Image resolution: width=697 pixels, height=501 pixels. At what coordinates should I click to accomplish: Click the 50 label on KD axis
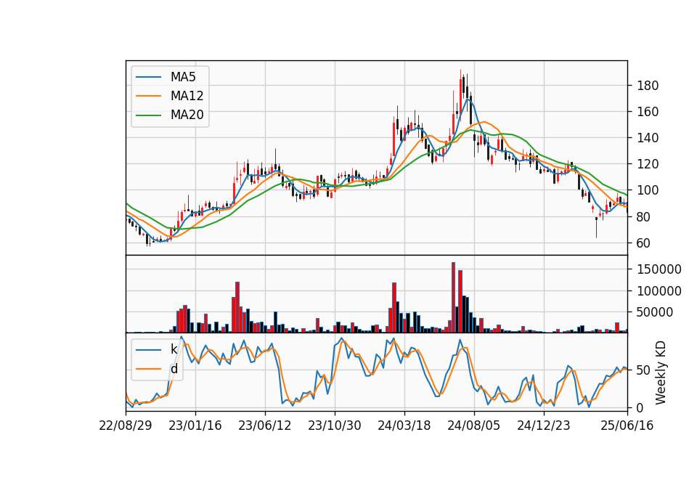pos(644,370)
